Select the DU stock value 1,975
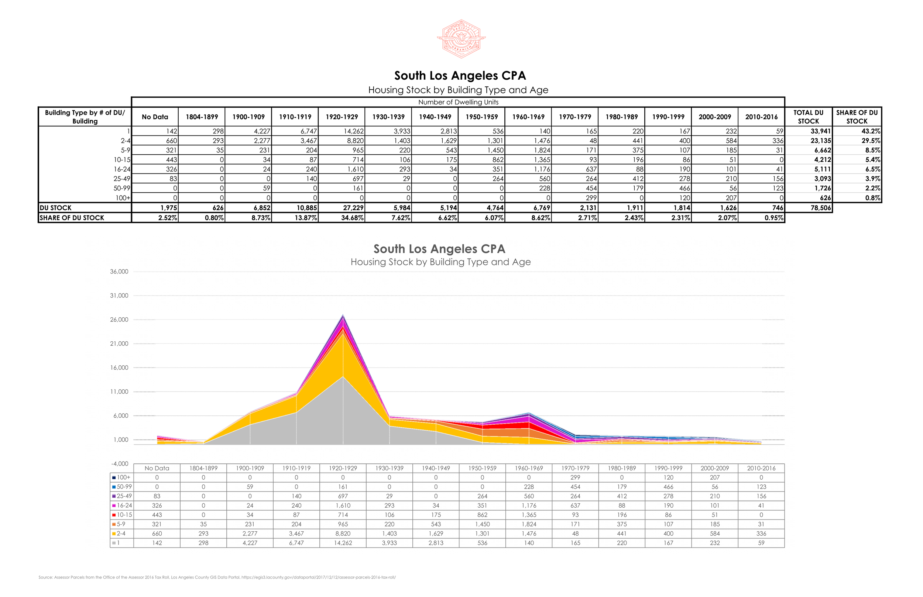This screenshot has height=597, width=923. click(x=169, y=208)
